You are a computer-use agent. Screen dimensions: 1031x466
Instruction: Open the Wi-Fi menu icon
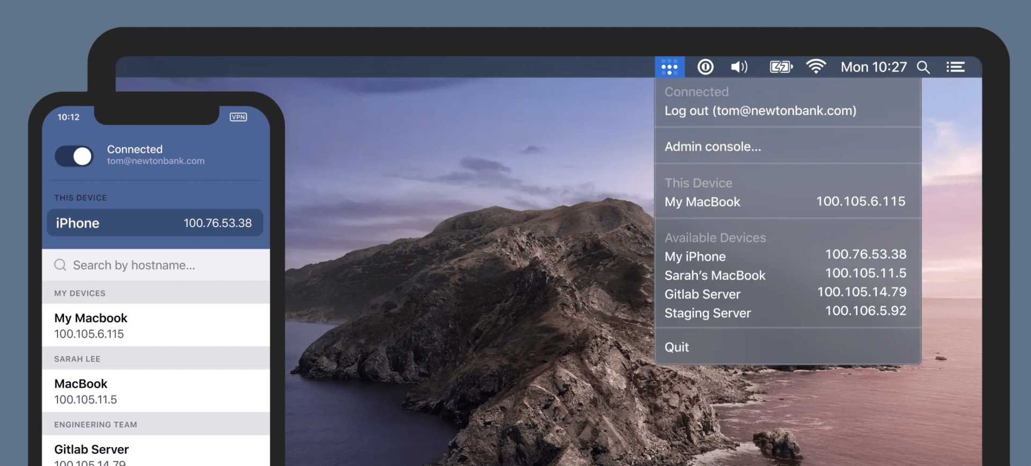pyautogui.click(x=816, y=67)
